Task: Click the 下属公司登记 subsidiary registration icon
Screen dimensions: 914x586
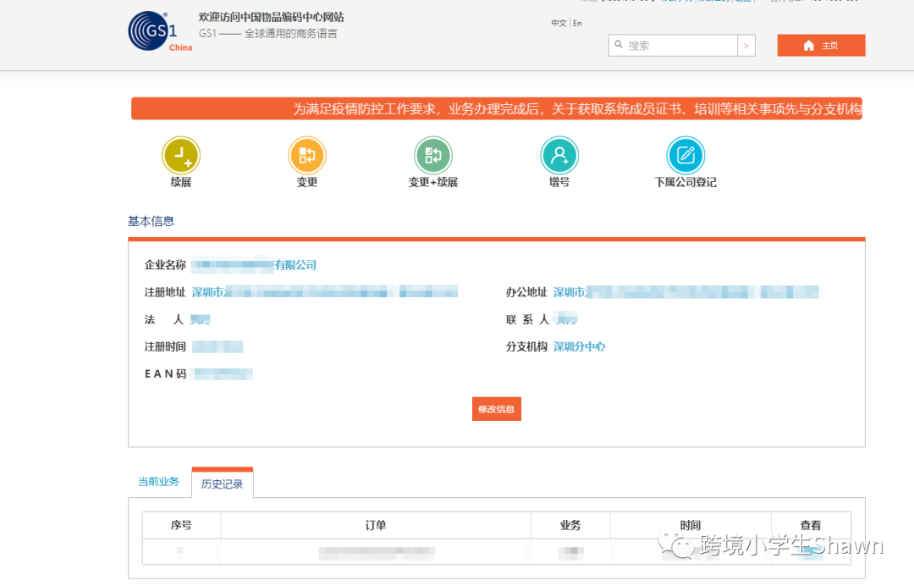Action: point(685,154)
